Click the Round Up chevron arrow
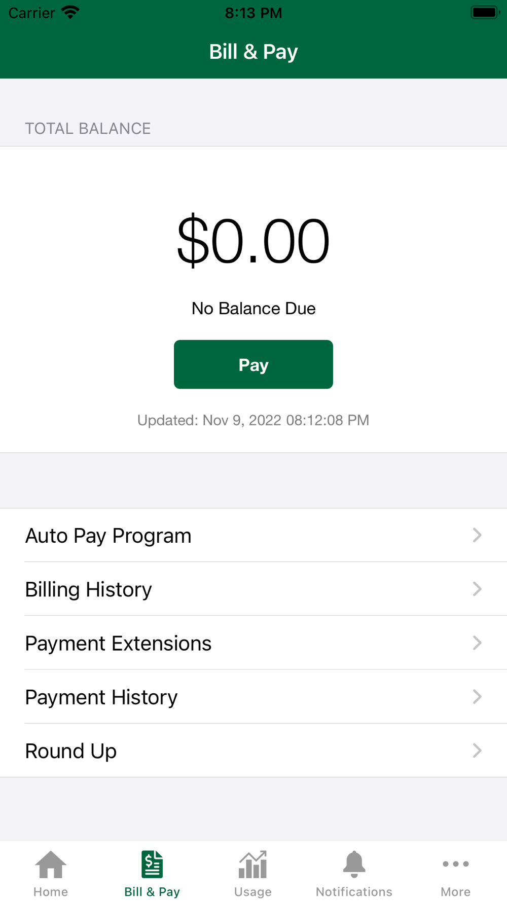Image resolution: width=507 pixels, height=901 pixels. coord(477,750)
